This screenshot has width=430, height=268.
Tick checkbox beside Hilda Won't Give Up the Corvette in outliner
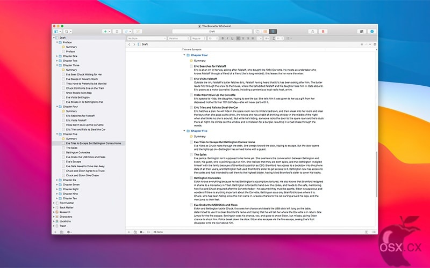[x=191, y=95]
